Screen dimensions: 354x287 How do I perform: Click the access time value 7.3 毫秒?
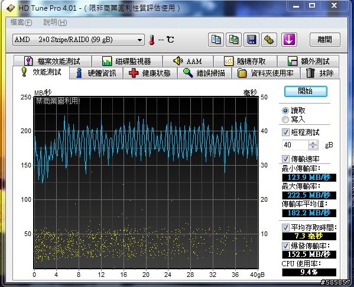309,236
